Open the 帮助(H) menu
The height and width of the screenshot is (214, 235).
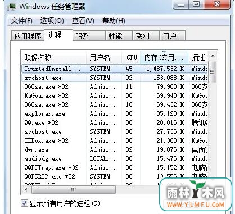(x=114, y=21)
